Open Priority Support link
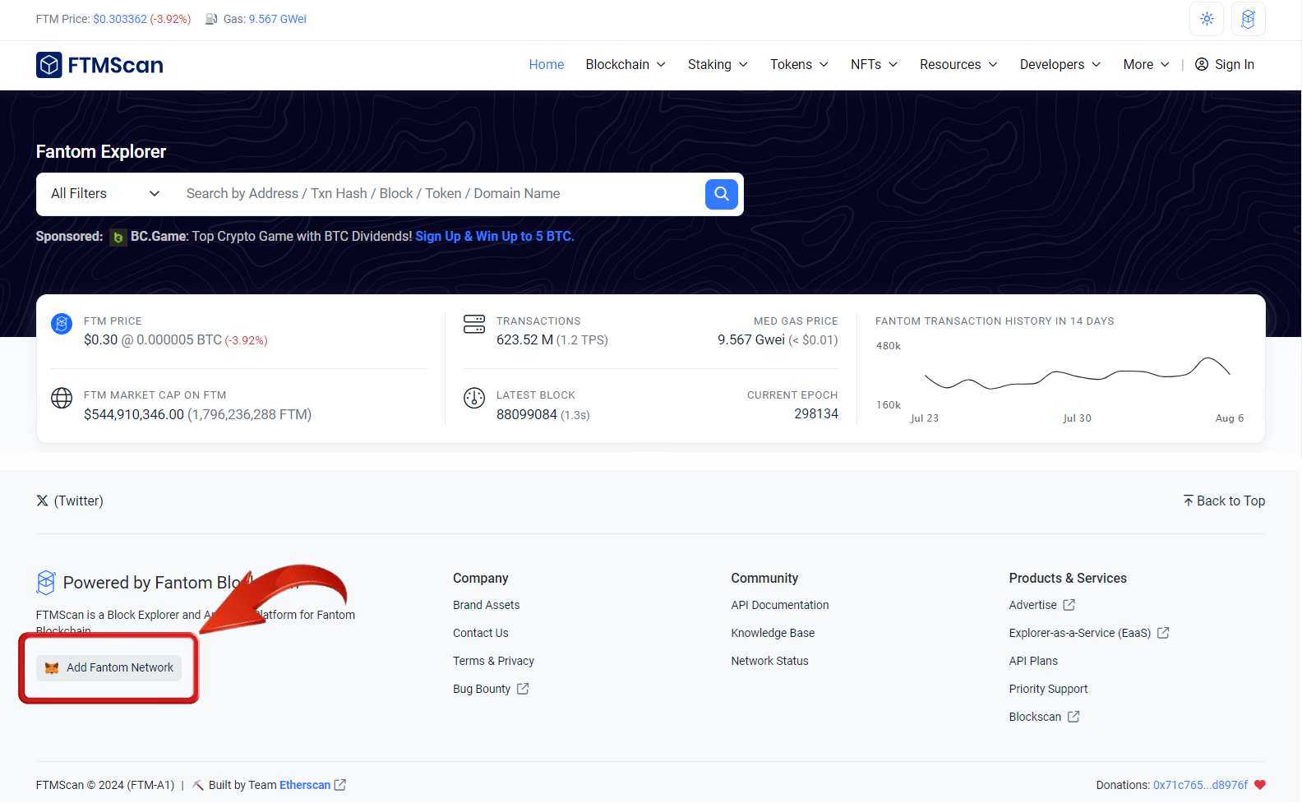The image size is (1302, 803). pyautogui.click(x=1048, y=689)
